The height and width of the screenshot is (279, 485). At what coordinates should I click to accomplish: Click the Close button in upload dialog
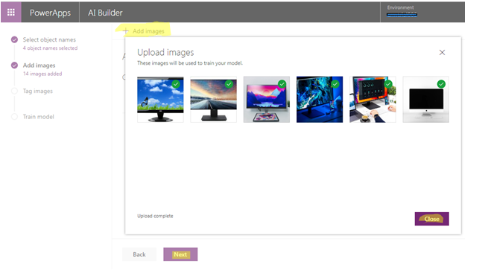(432, 219)
